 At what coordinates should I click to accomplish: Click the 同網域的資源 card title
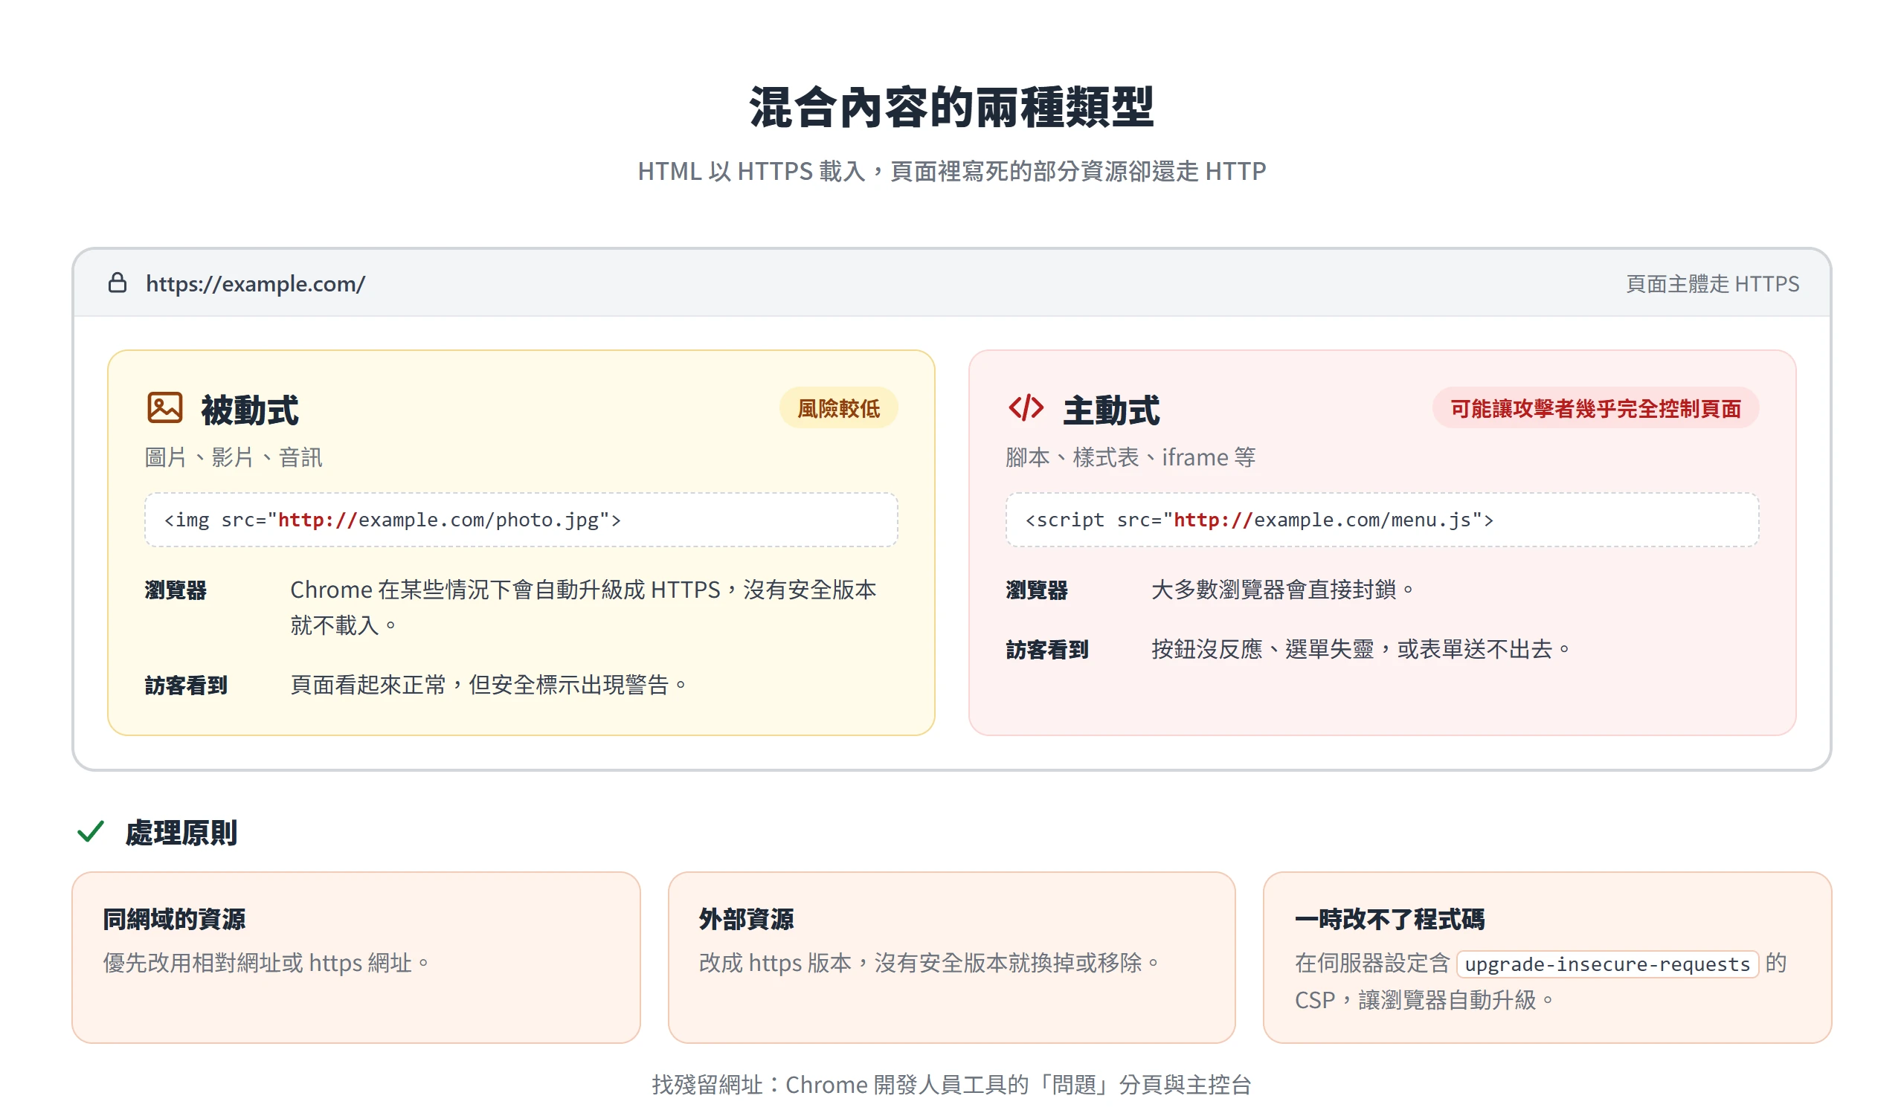(175, 919)
